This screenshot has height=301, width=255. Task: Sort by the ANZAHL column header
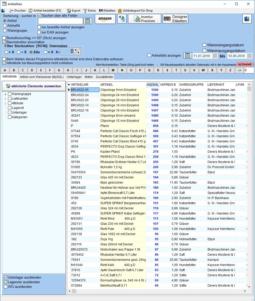153,85
